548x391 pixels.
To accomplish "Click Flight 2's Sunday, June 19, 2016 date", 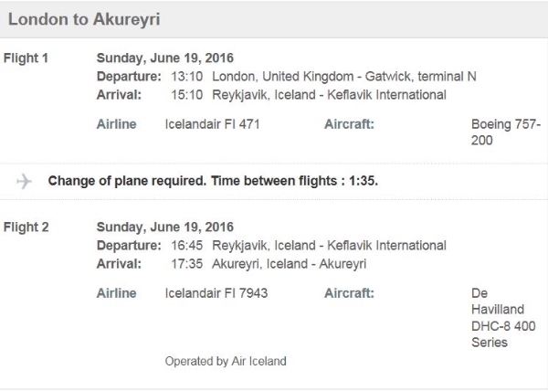I will click(x=164, y=227).
